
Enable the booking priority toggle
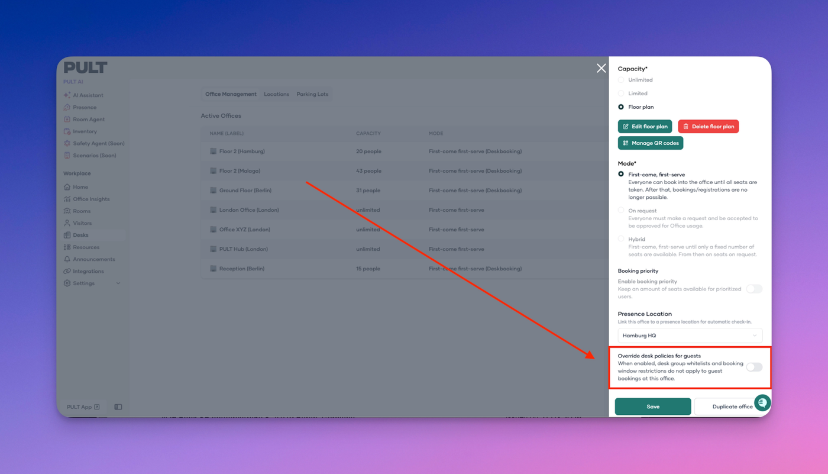[x=753, y=289]
